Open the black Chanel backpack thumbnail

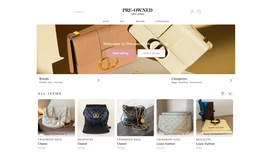96,118
